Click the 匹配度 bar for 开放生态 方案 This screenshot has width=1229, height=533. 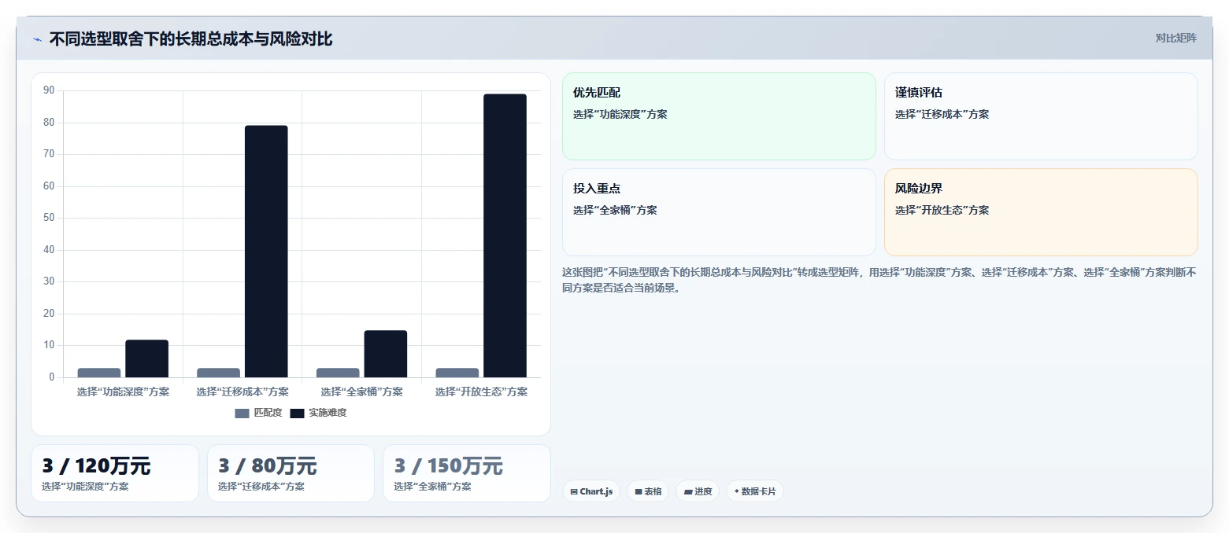pos(457,373)
